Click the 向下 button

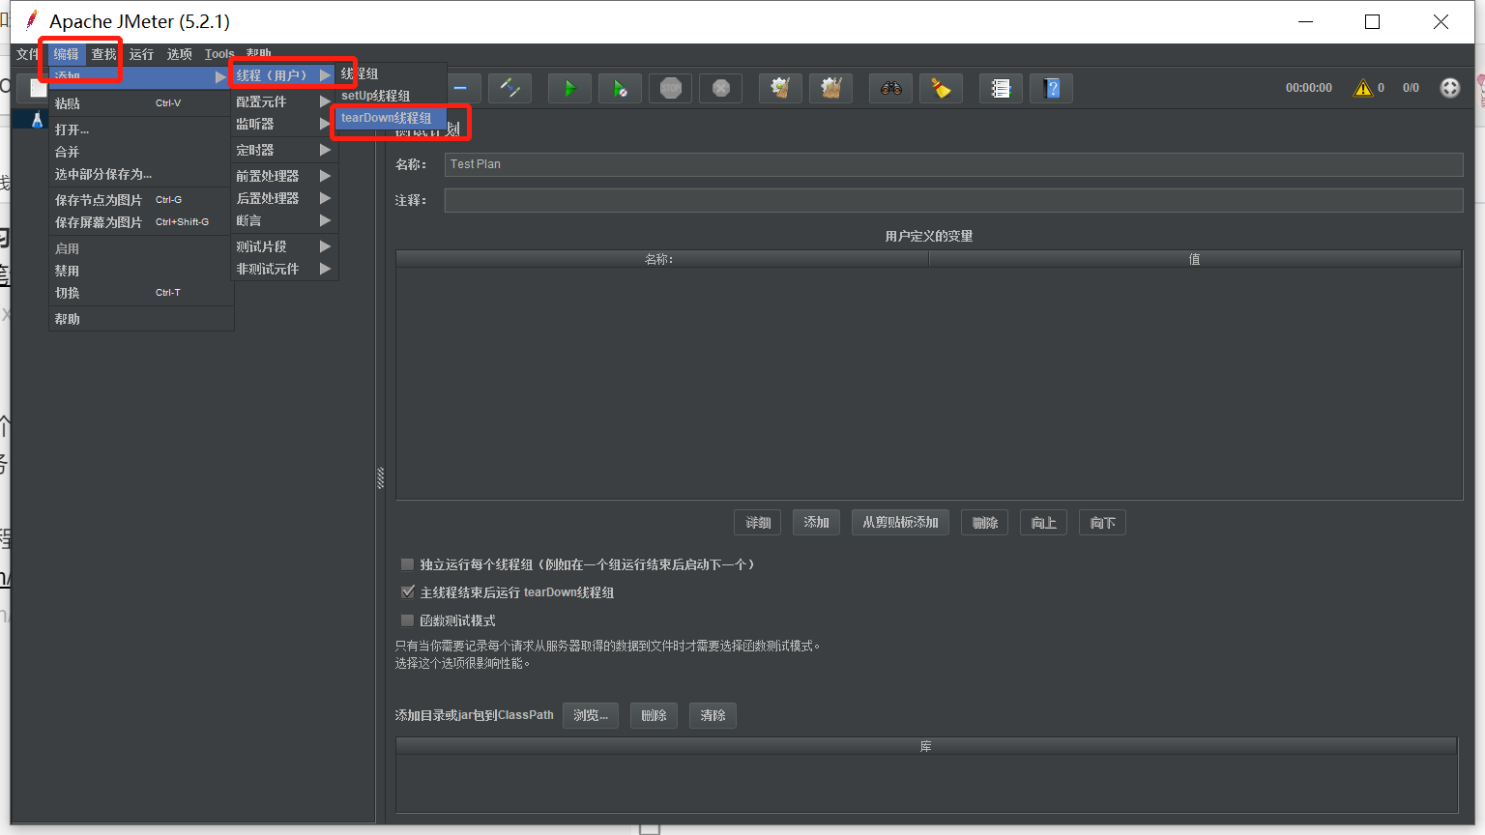pos(1102,523)
